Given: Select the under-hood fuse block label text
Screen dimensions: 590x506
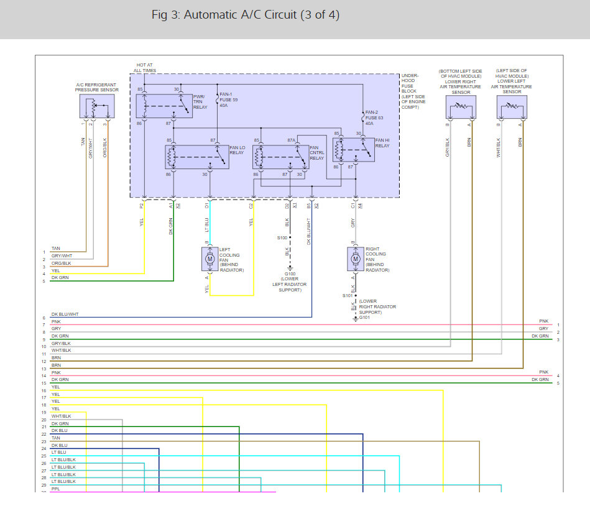Looking at the screenshot, I should pyautogui.click(x=412, y=91).
